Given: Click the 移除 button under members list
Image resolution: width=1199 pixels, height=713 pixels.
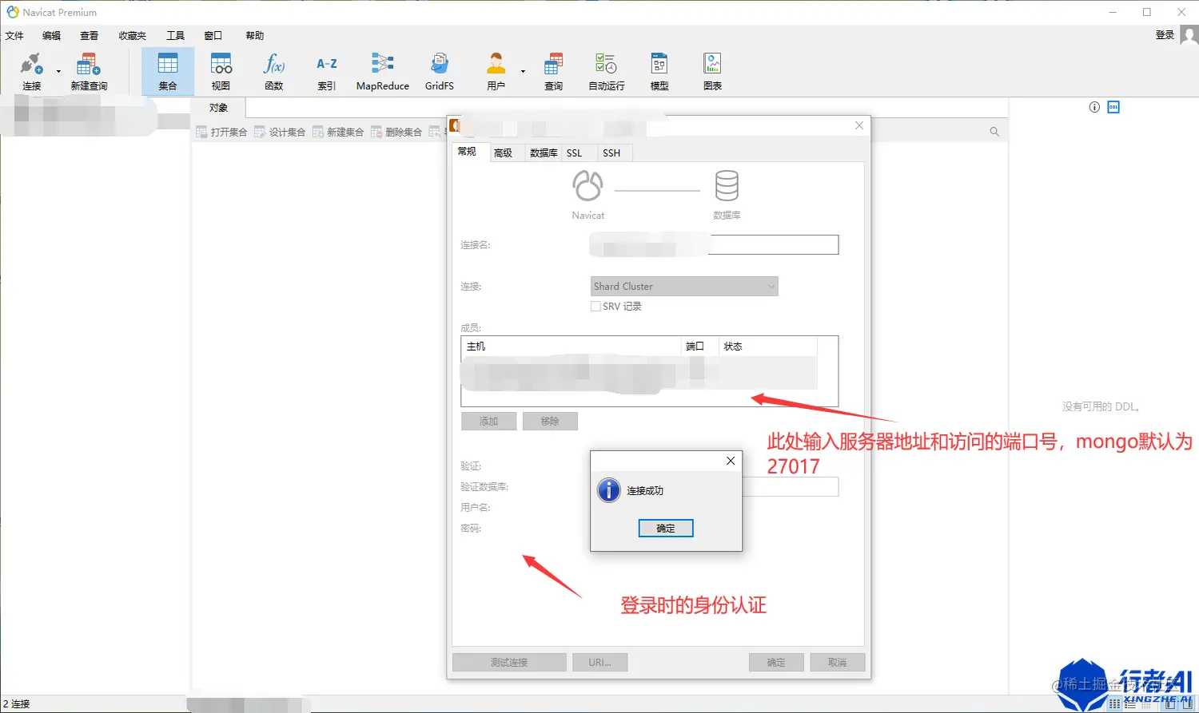Looking at the screenshot, I should [550, 421].
